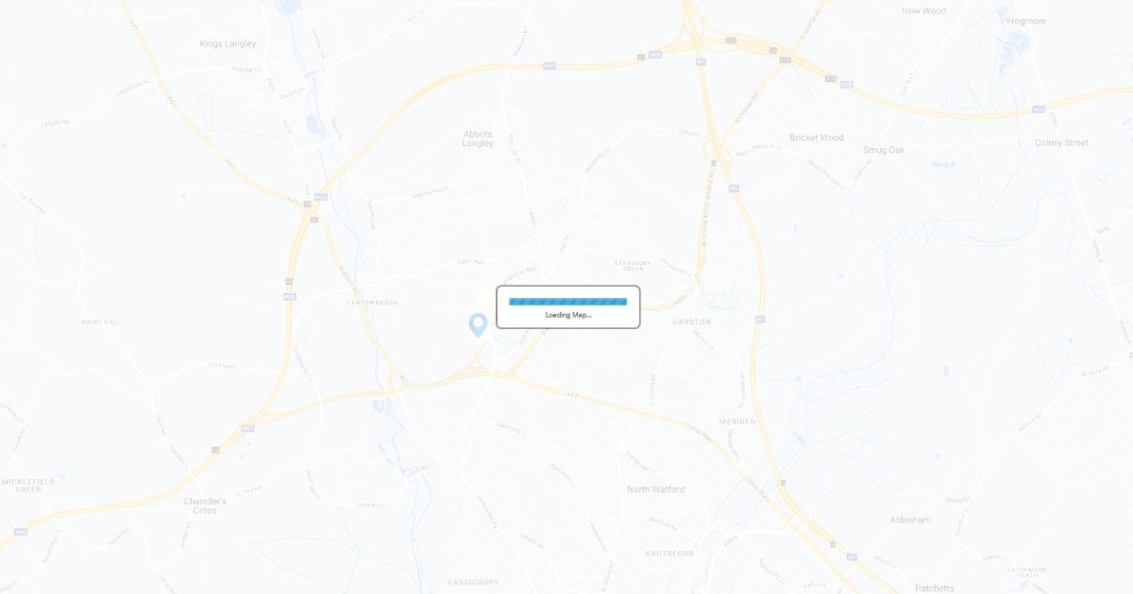Click the Frogmore place label
1133x594 pixels.
click(x=1026, y=21)
